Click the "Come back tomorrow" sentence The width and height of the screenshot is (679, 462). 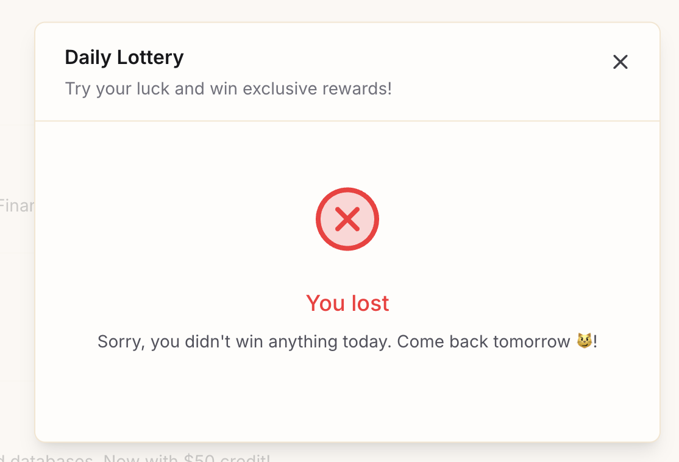pyautogui.click(x=483, y=341)
